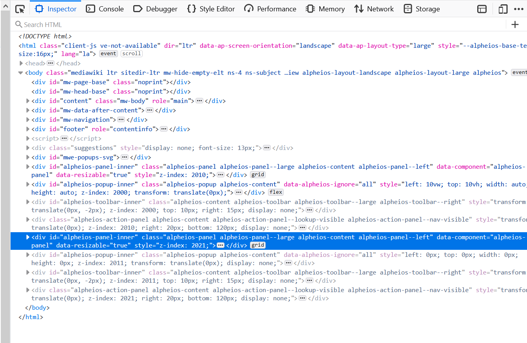Click the scroll badge on the html tag
Viewport: 527px width, 343px height.
pos(131,53)
